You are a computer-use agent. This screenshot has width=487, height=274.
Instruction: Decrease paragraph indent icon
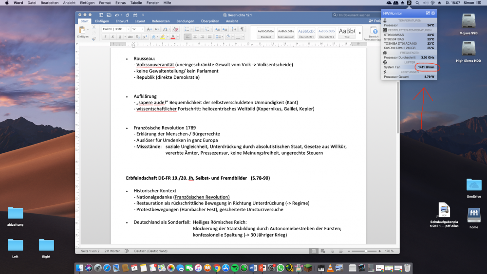[x=217, y=29]
